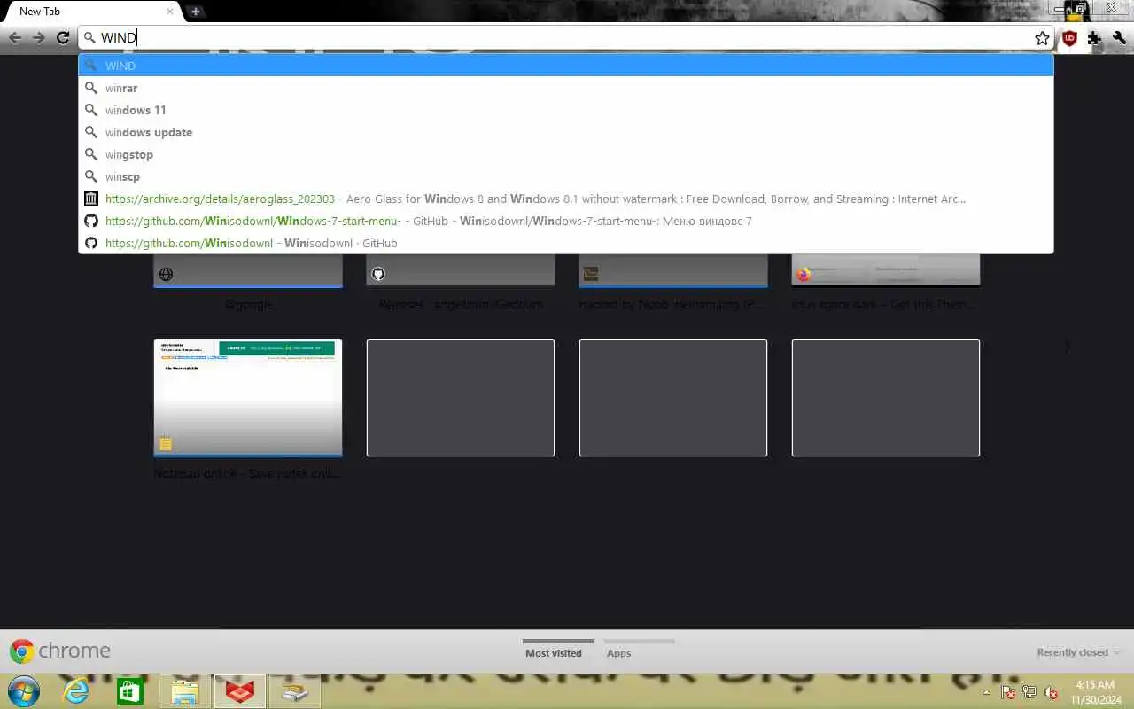Open the Windows Start button
1134x709 pixels.
pyautogui.click(x=23, y=691)
